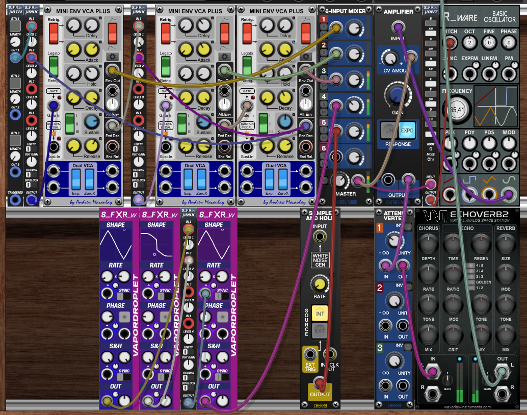Click the channel 6 input jack on 6-Input Mixer
Viewport: 527px width, 415px height.
point(336,157)
